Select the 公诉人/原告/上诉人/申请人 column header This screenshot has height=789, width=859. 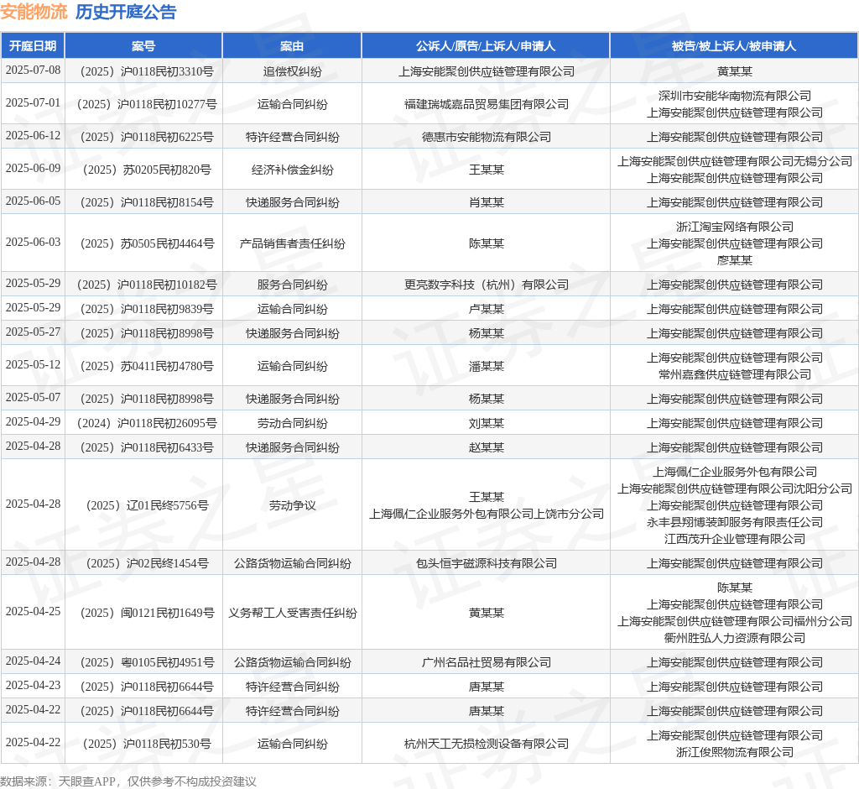coord(486,46)
